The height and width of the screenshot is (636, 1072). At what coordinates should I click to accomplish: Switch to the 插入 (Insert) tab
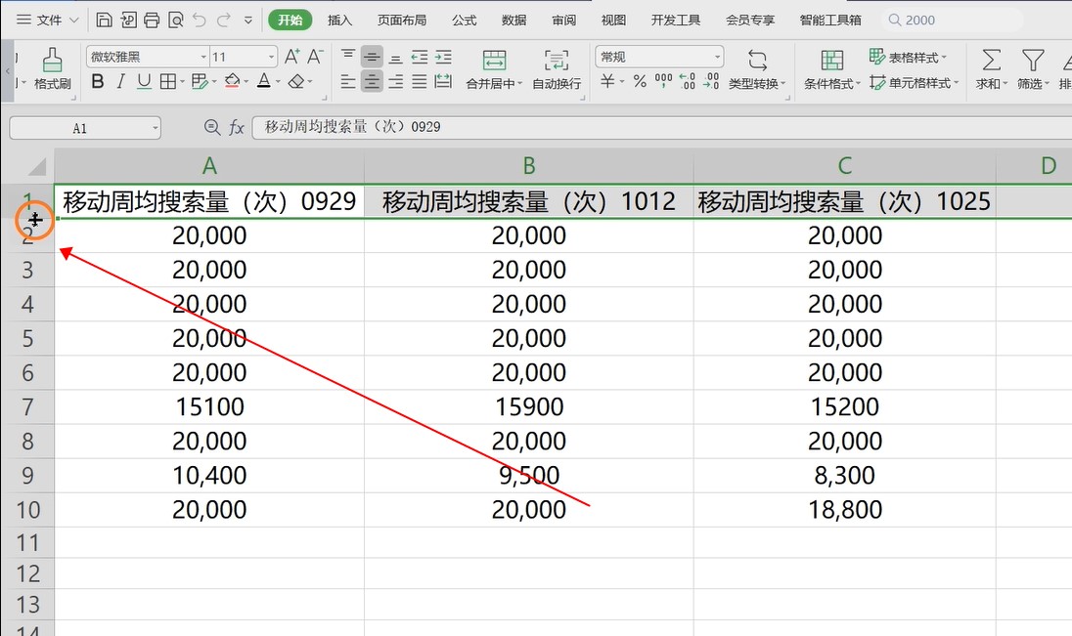click(x=339, y=20)
